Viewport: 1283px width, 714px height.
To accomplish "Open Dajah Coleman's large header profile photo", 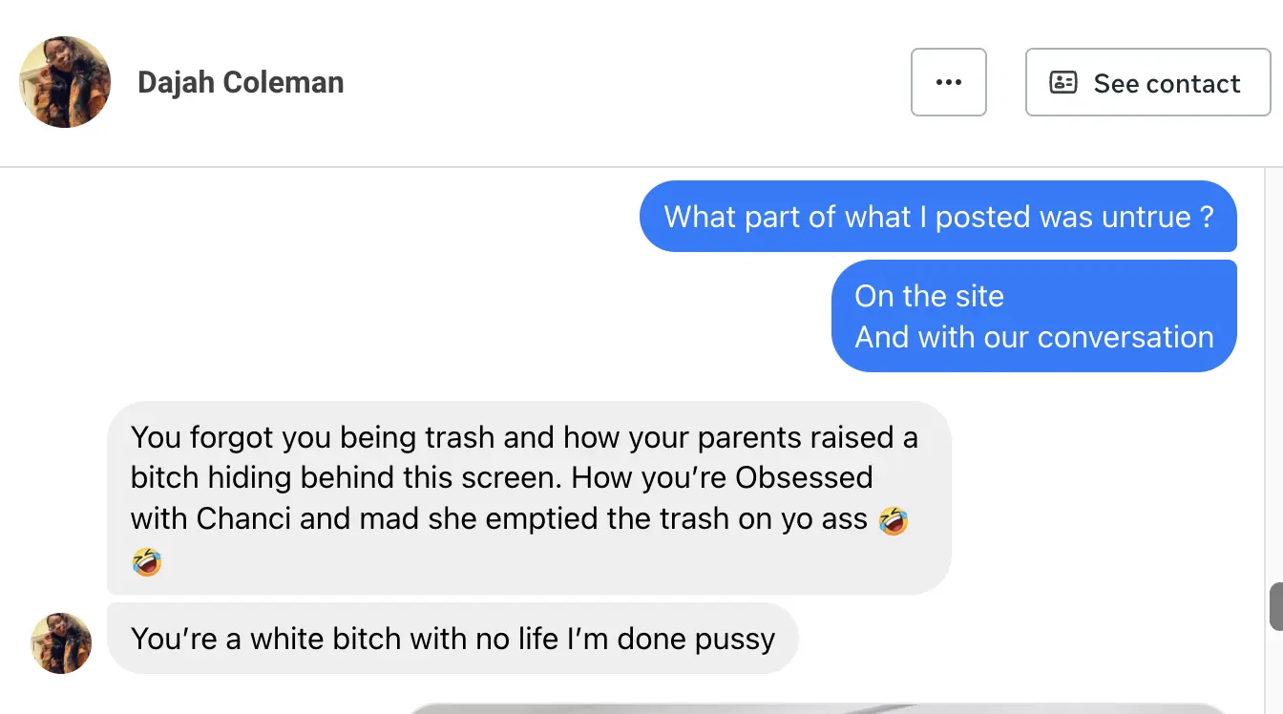I will pyautogui.click(x=65, y=82).
